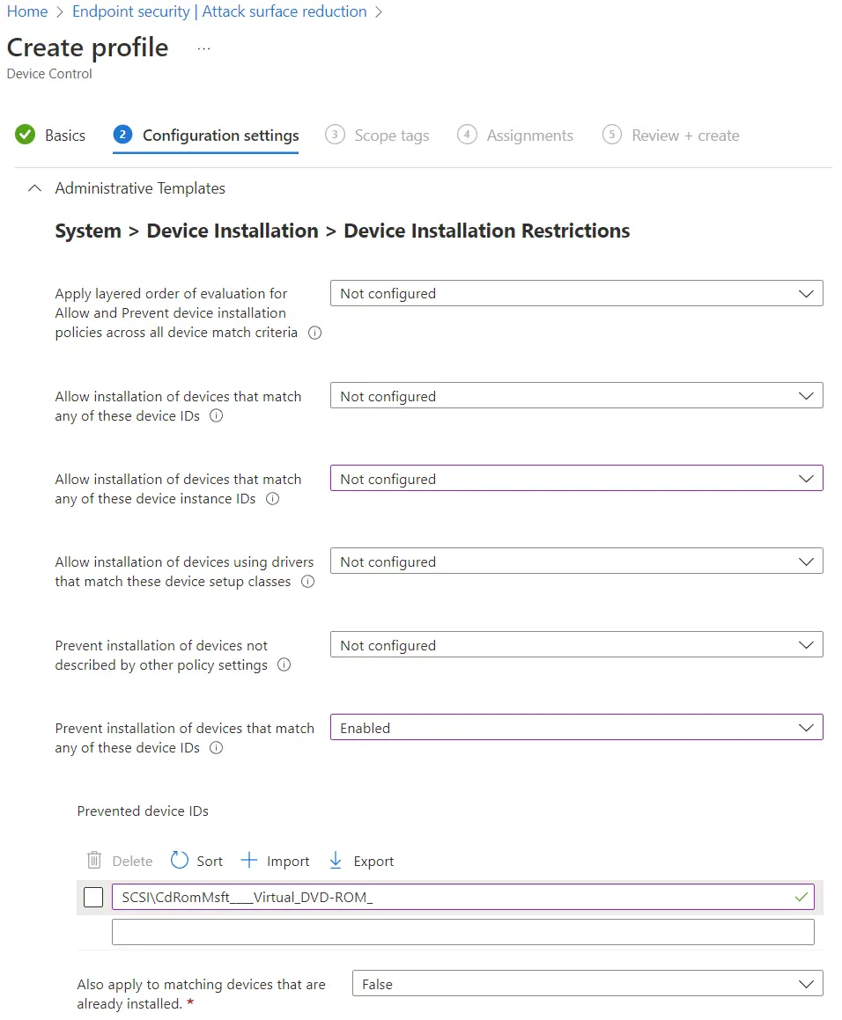The height and width of the screenshot is (1020, 842).
Task: Open Endpoint security Attack surface reduction breadcrumb
Action: (x=219, y=11)
